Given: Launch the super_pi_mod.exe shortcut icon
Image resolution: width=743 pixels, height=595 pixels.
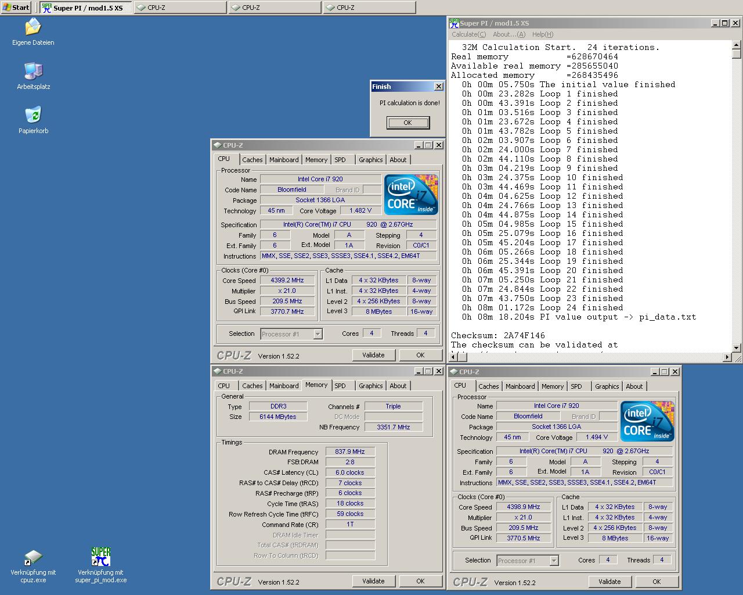Looking at the screenshot, I should point(100,557).
